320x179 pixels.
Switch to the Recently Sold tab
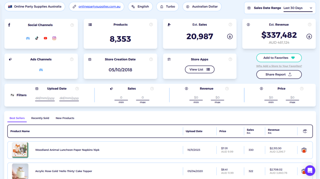(x=40, y=118)
